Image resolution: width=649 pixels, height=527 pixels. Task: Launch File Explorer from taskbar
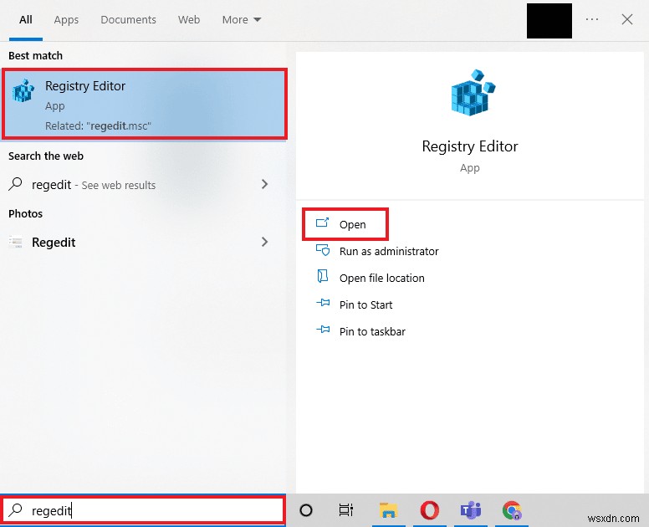tap(388, 510)
